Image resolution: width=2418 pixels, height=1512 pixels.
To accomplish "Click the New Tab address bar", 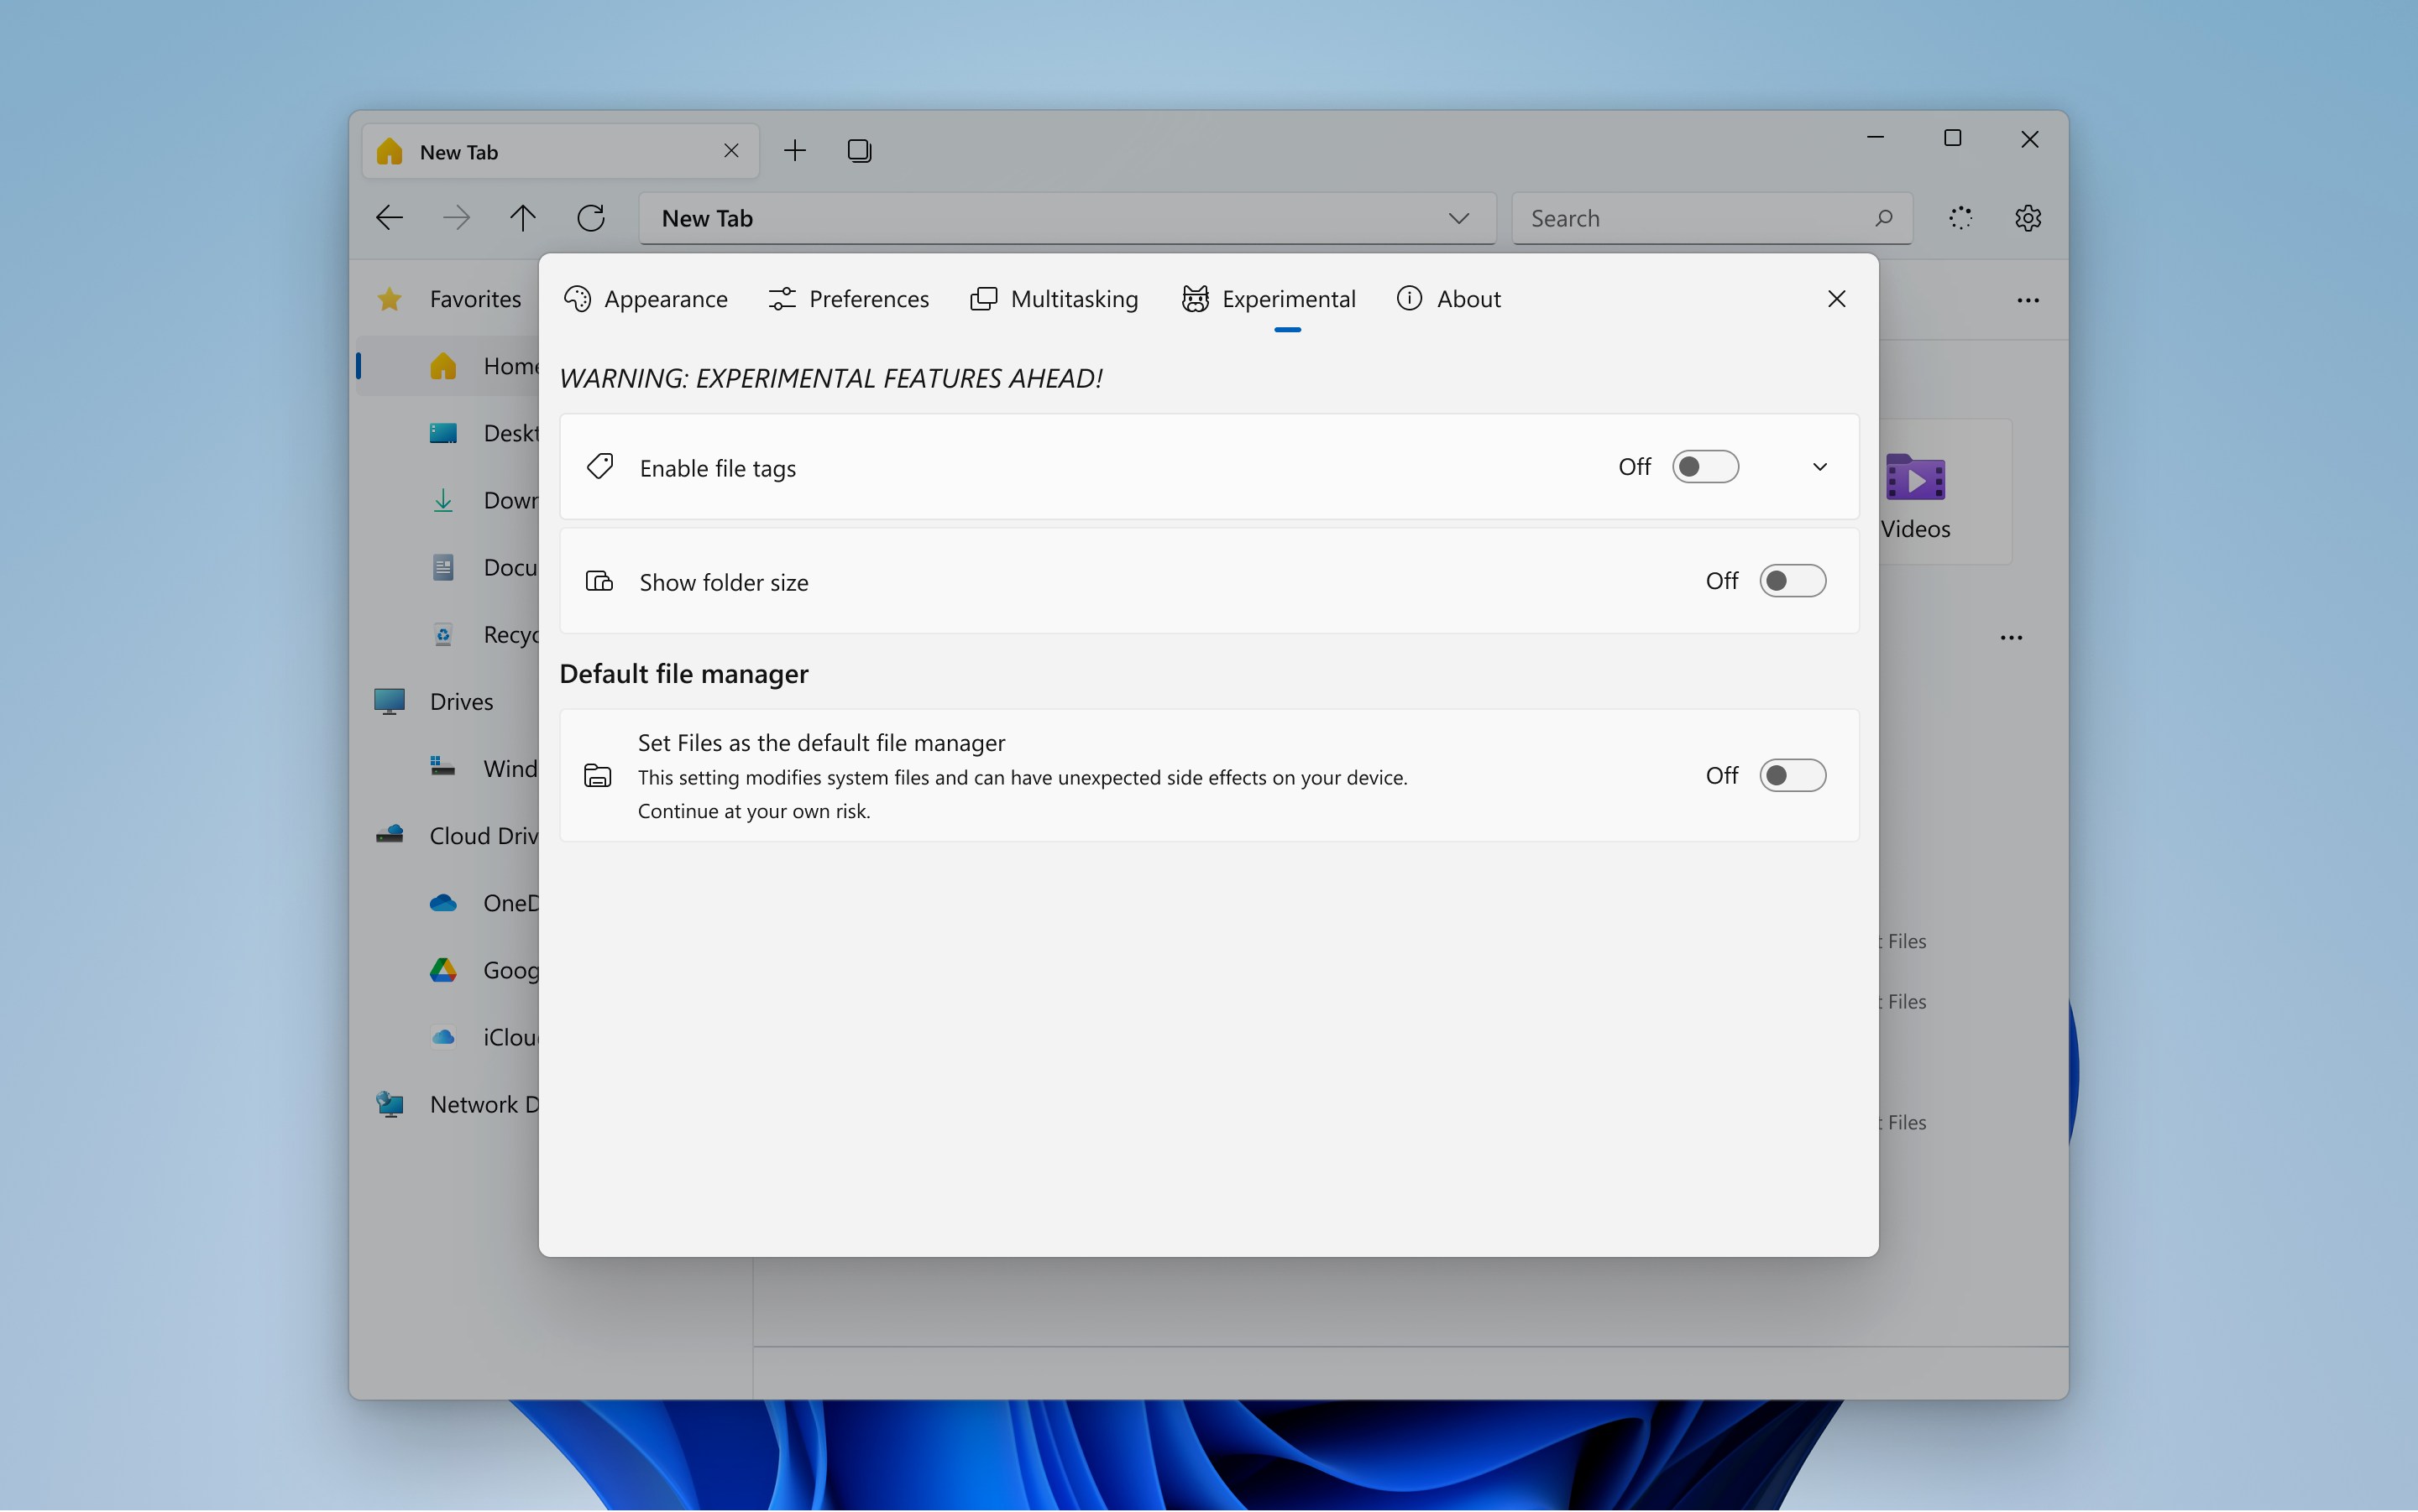I will coord(1067,218).
